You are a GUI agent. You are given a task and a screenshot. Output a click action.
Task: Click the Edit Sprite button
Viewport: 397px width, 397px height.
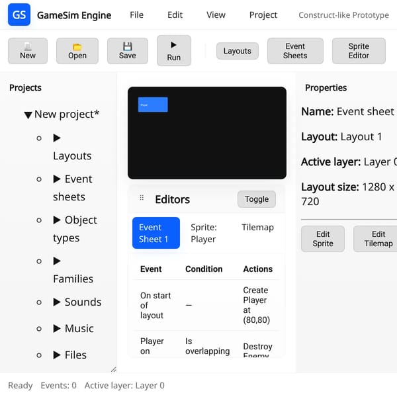pos(323,239)
